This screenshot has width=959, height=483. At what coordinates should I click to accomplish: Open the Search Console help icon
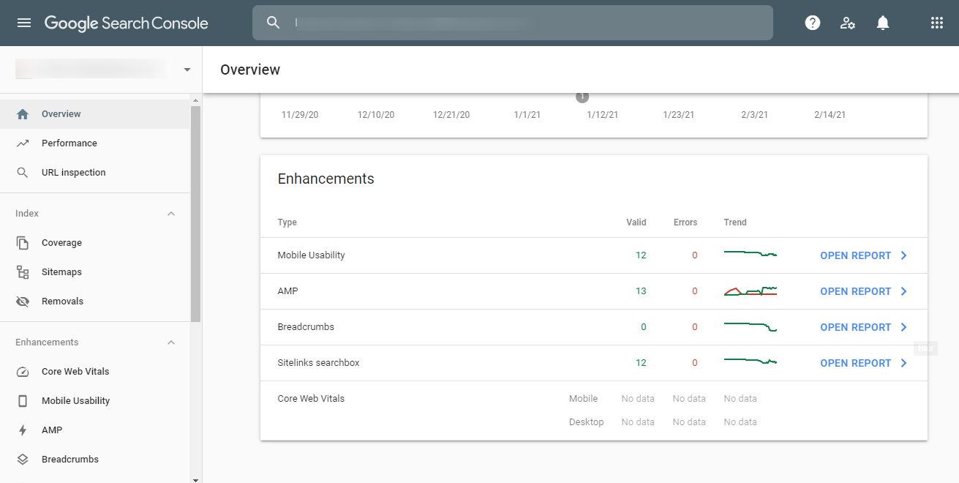tap(812, 23)
